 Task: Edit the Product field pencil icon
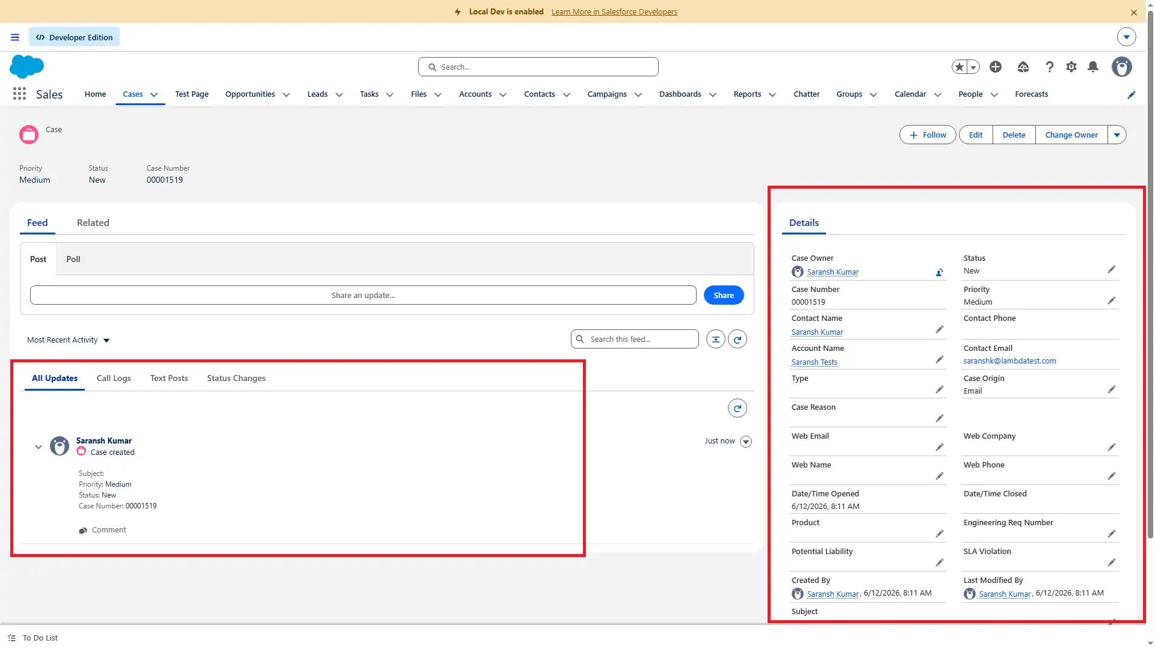tap(940, 534)
